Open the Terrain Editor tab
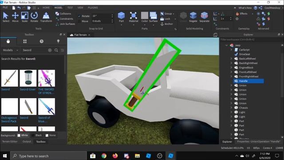Viewport: 284px width, 160px height. (x=10, y=141)
